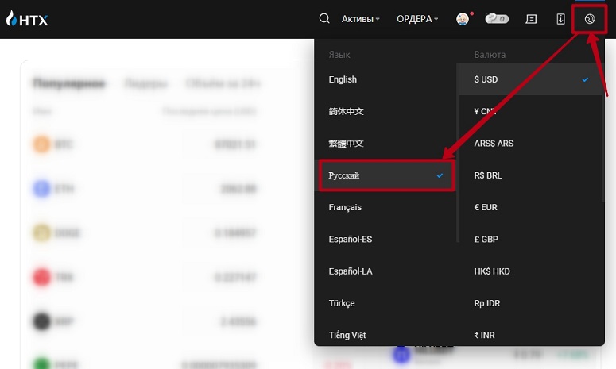The width and height of the screenshot is (616, 369).
Task: Click the HTX logo
Action: tap(27, 19)
